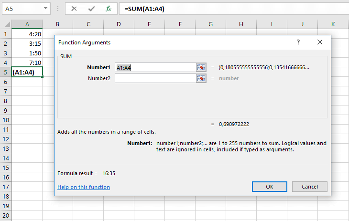
Task: Click inside the formula bar text
Action: click(x=229, y=9)
